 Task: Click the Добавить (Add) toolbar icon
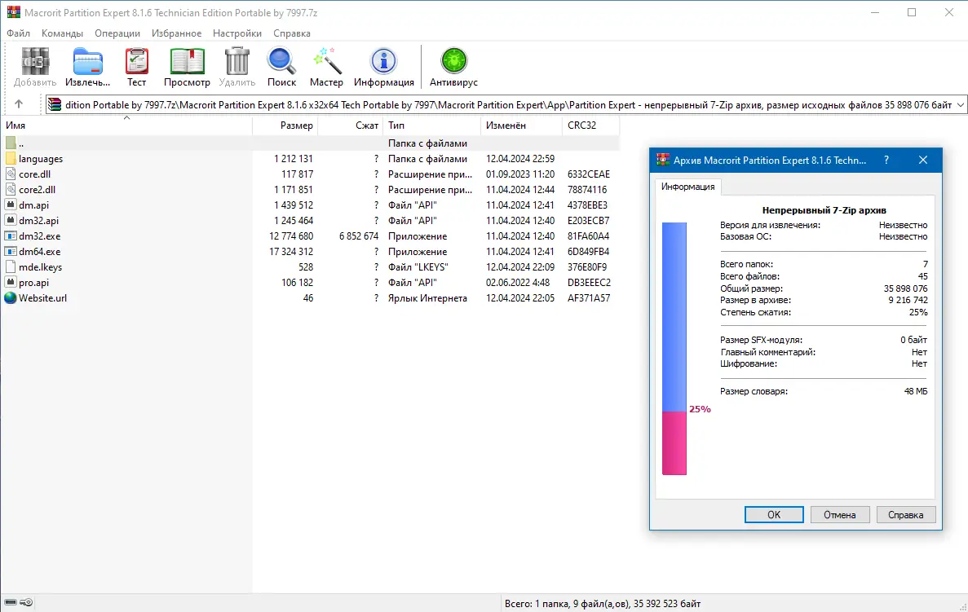[35, 61]
